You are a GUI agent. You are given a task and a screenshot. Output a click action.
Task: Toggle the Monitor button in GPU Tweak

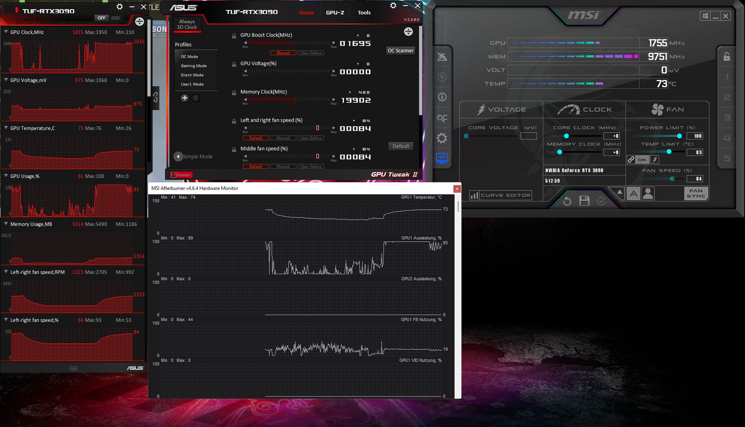181,175
